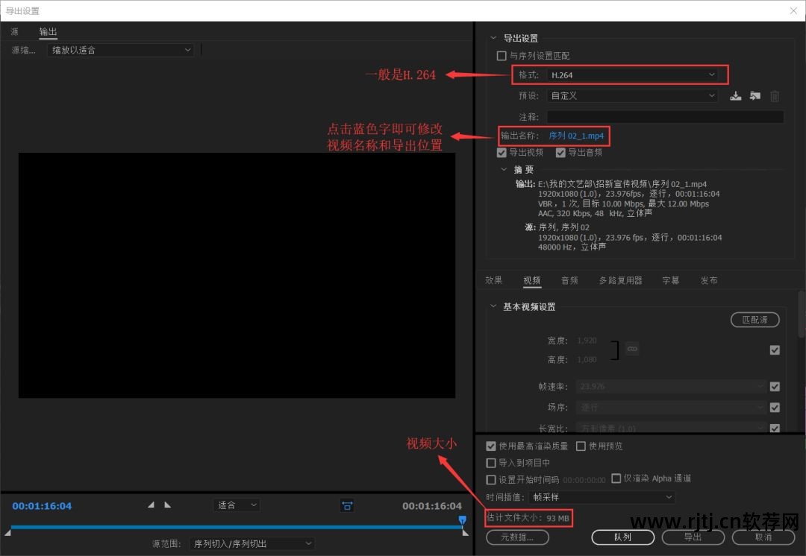806x556 pixels.
Task: Enable Render Alpha Channel Only checkbox
Action: pyautogui.click(x=616, y=478)
